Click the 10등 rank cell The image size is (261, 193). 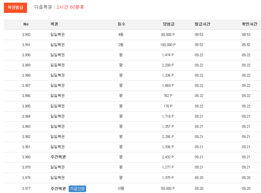coord(121,188)
